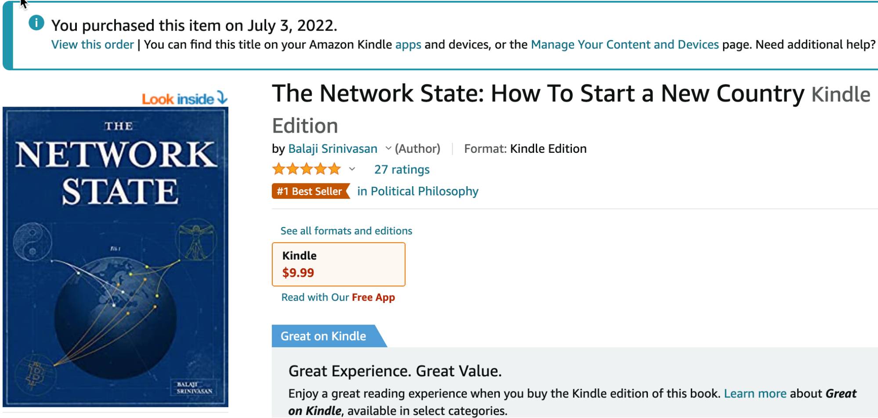The image size is (878, 418).
Task: Open Manage Your Content and Devices
Action: [625, 45]
